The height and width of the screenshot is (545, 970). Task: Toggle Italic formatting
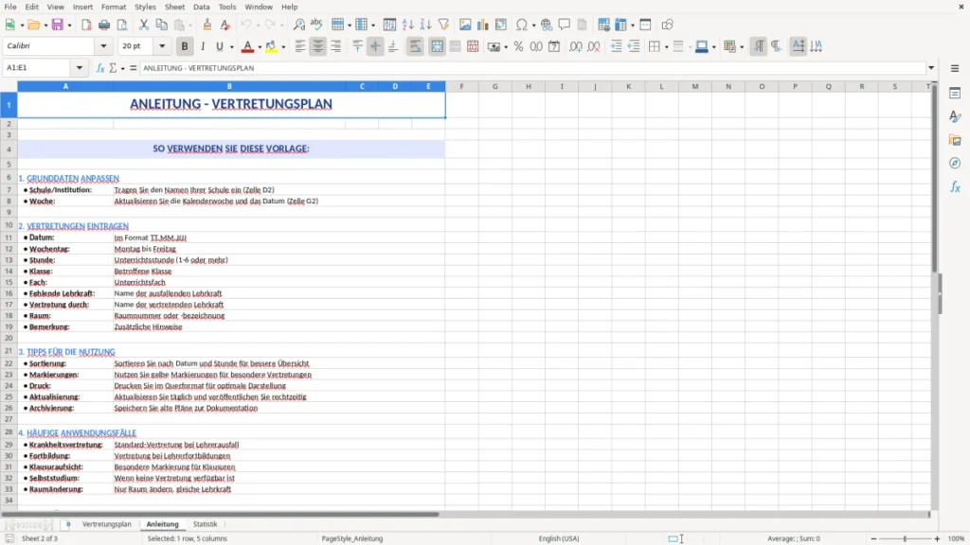click(x=203, y=46)
